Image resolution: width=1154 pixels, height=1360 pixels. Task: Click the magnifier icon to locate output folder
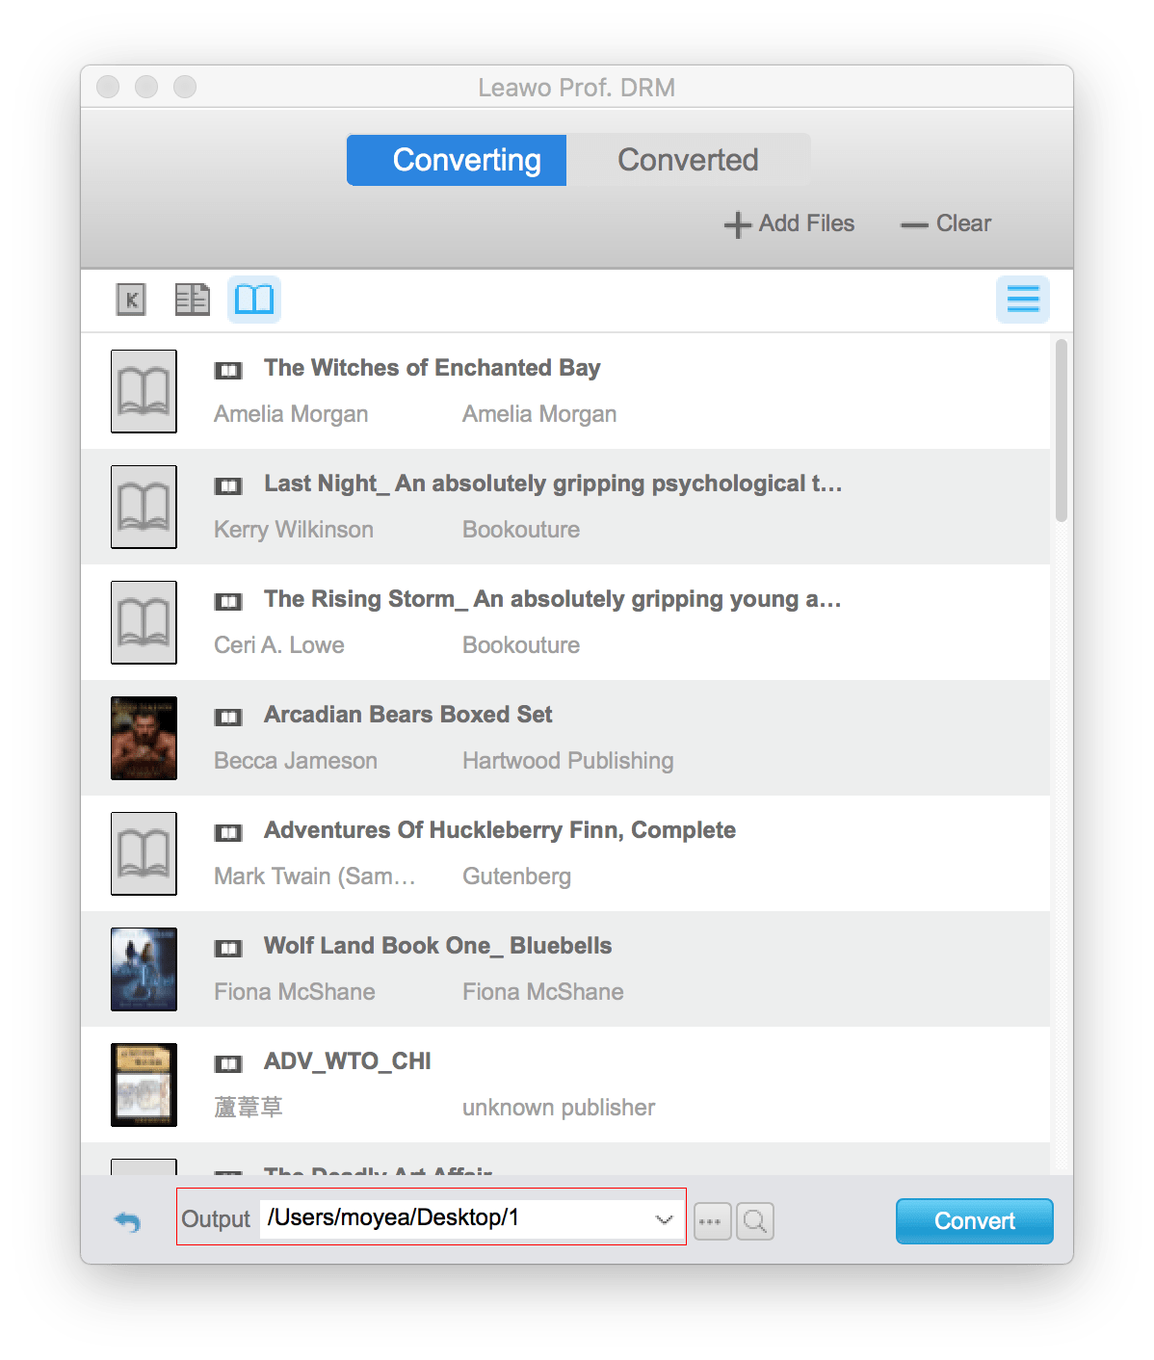(x=755, y=1220)
